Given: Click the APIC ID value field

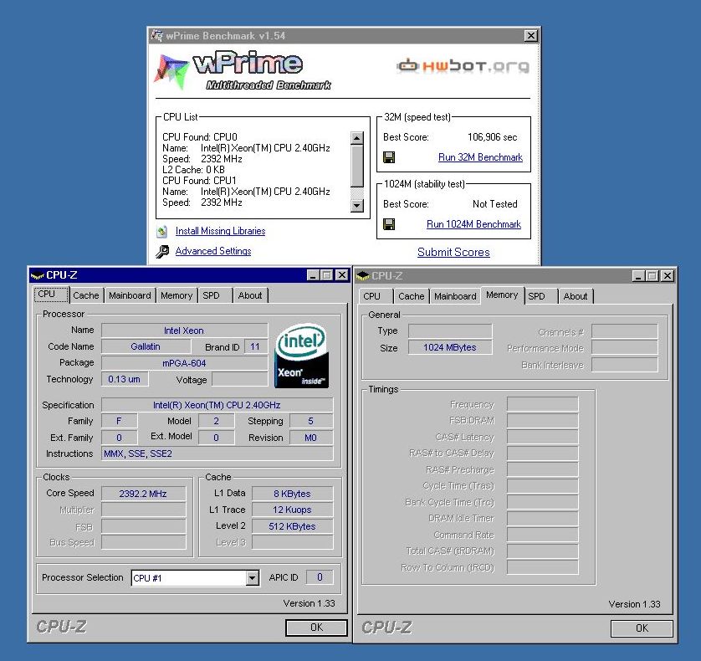Looking at the screenshot, I should (320, 577).
